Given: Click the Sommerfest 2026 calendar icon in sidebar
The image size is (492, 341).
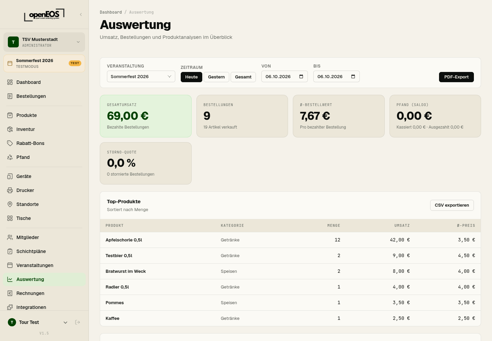Looking at the screenshot, I should point(10,63).
